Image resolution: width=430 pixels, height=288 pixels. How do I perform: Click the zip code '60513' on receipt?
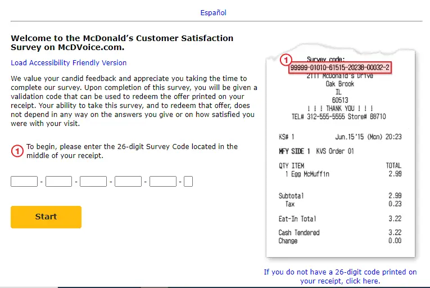(x=340, y=100)
